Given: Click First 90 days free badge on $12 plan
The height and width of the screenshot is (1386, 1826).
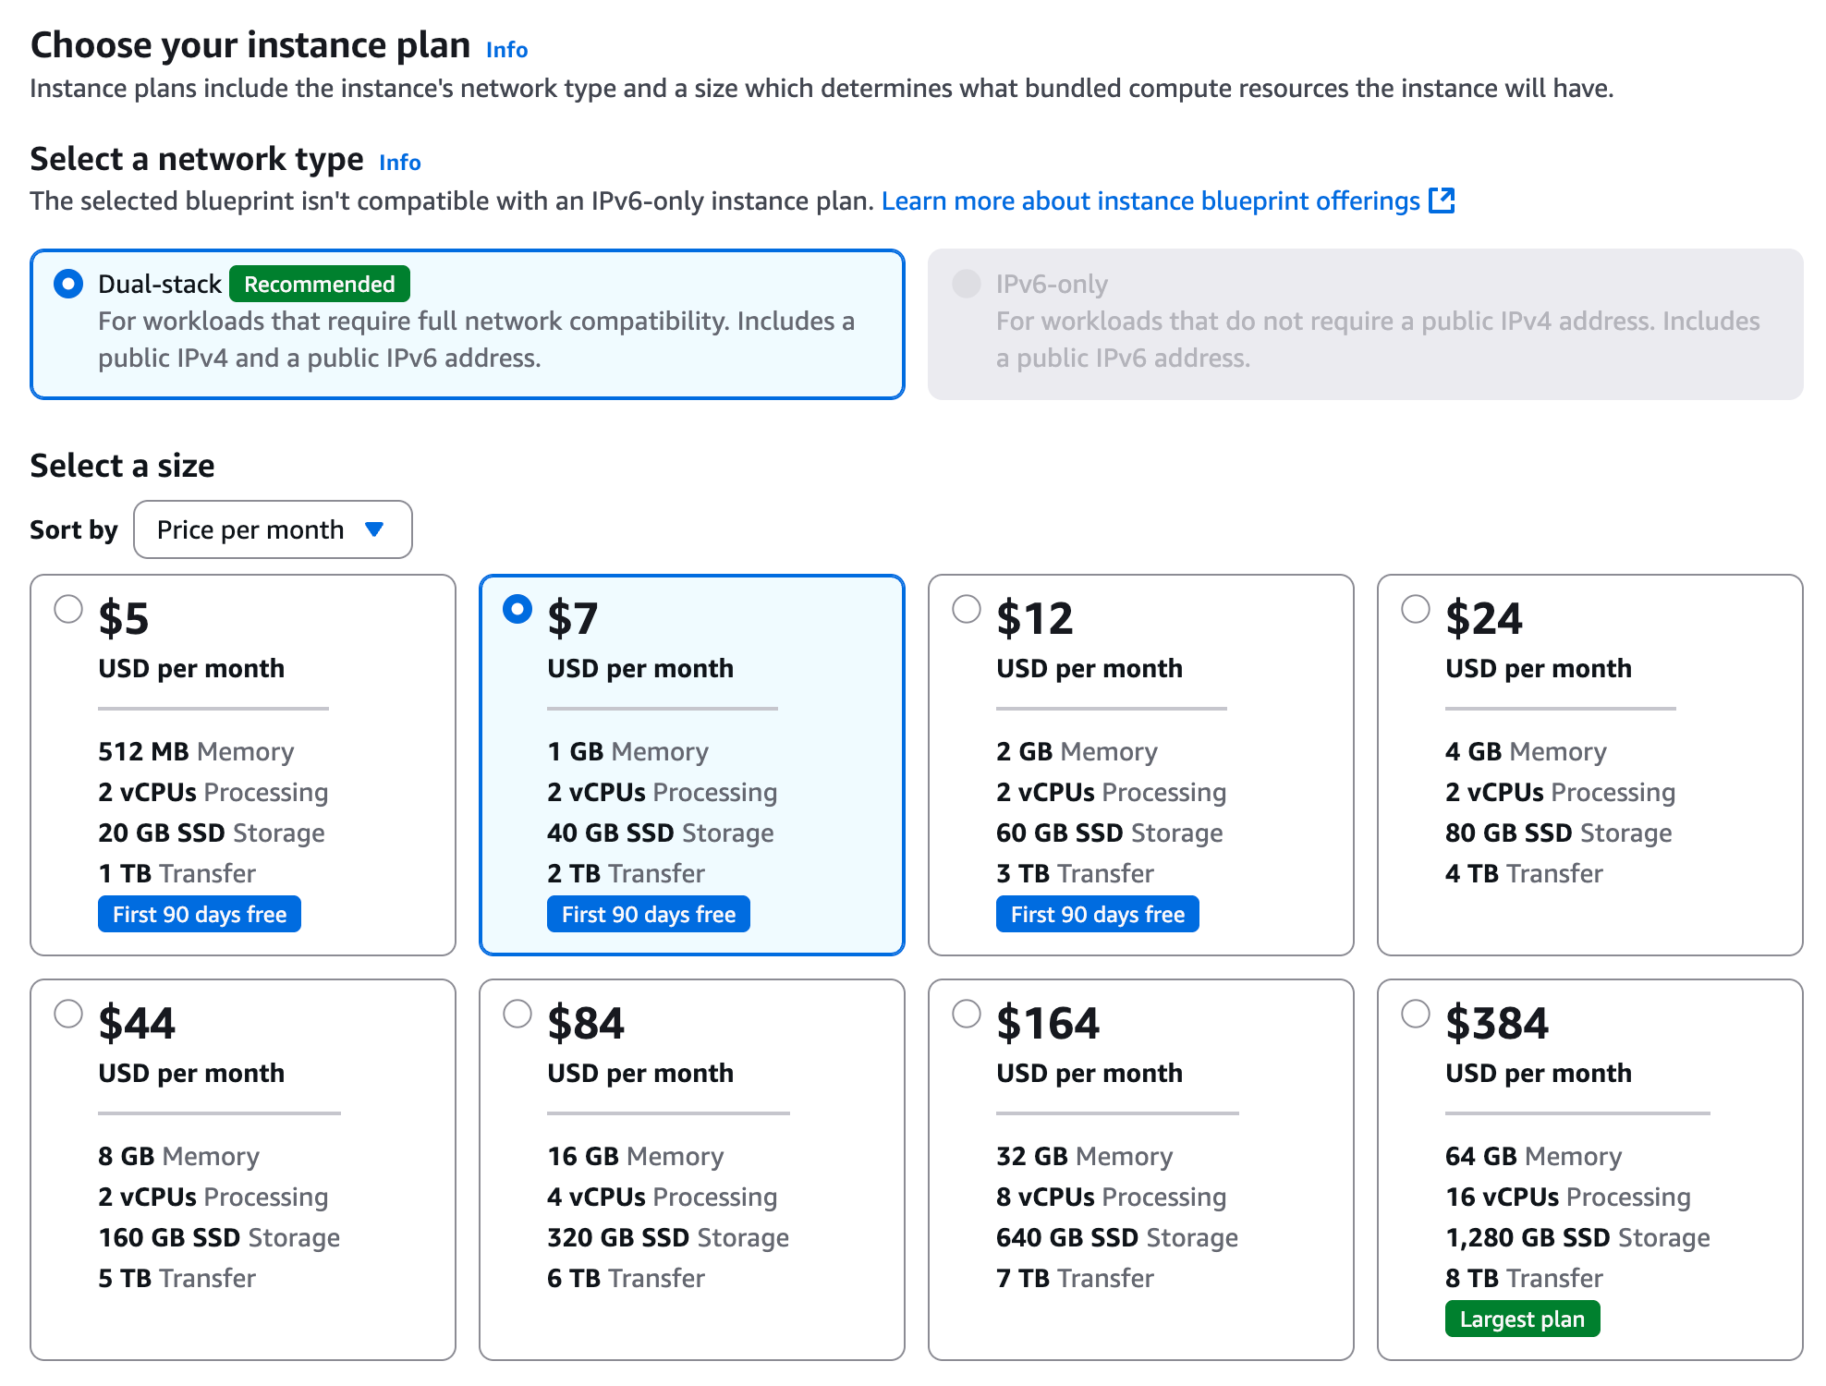Looking at the screenshot, I should tap(1097, 914).
